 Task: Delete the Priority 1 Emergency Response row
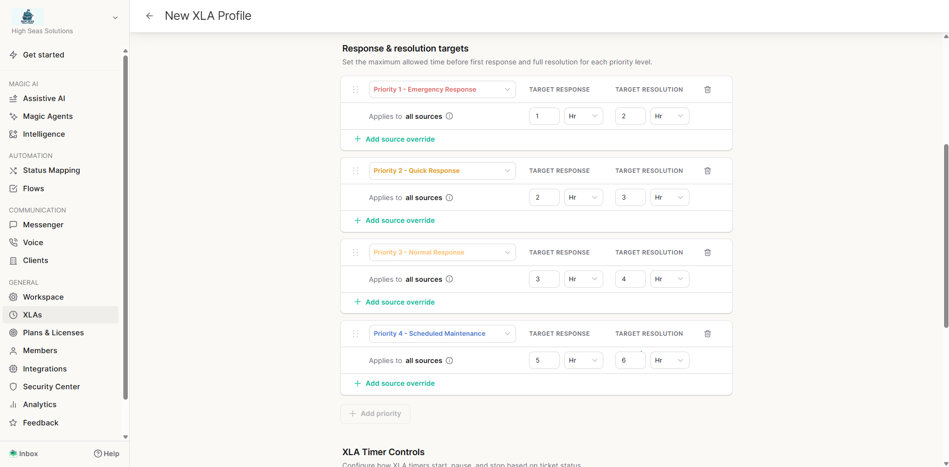[x=707, y=90]
